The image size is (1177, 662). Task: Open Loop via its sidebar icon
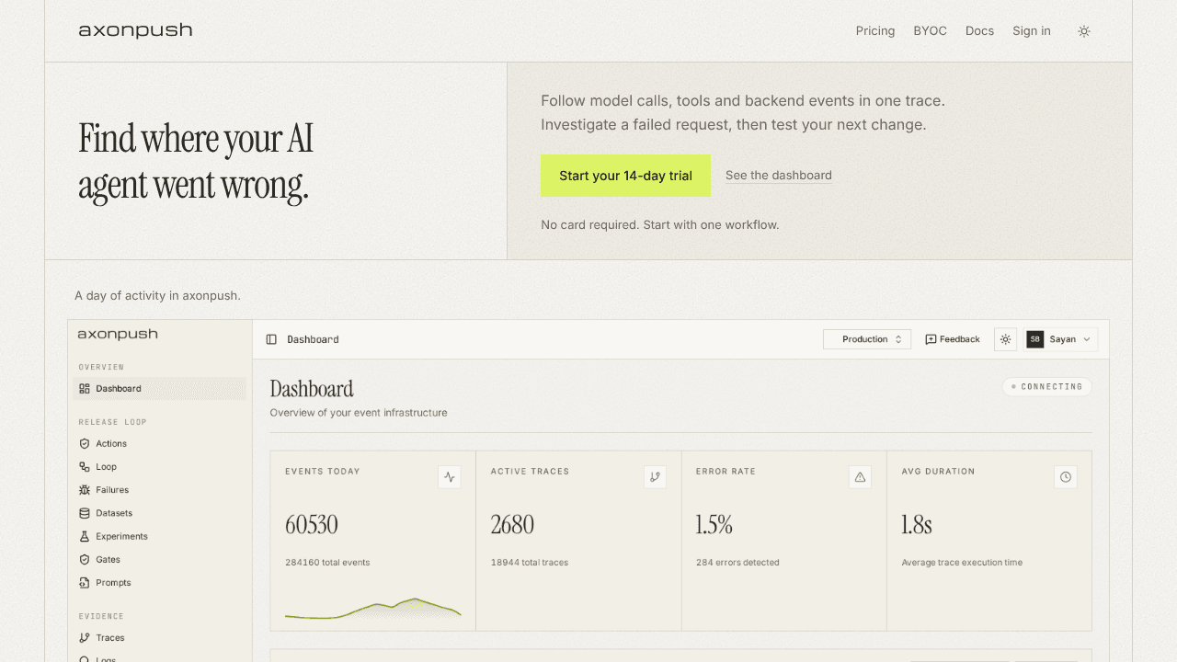tap(85, 467)
